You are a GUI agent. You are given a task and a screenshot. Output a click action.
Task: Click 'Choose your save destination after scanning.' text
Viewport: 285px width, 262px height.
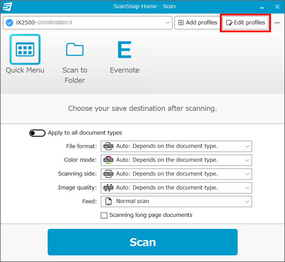coord(142,108)
